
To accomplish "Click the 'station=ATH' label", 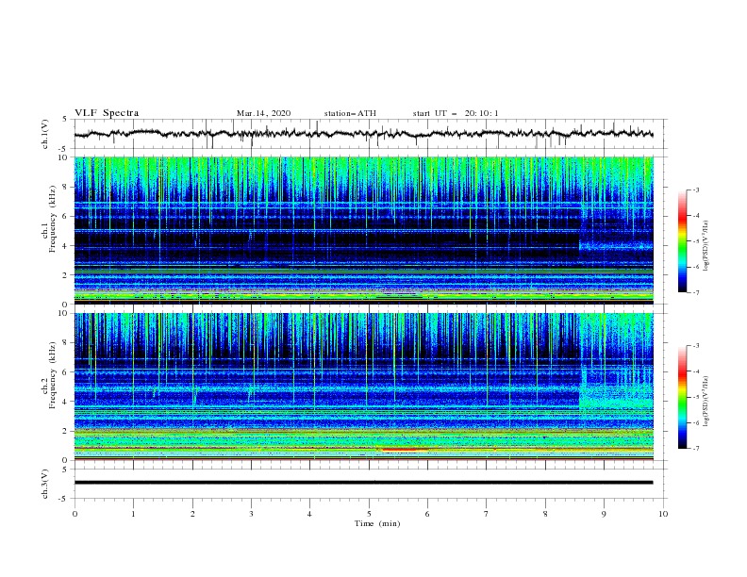I will tap(350, 113).
